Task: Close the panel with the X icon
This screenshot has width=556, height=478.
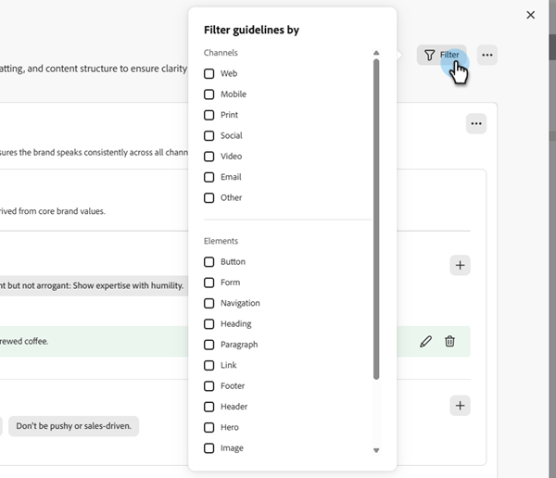Action: pyautogui.click(x=530, y=15)
